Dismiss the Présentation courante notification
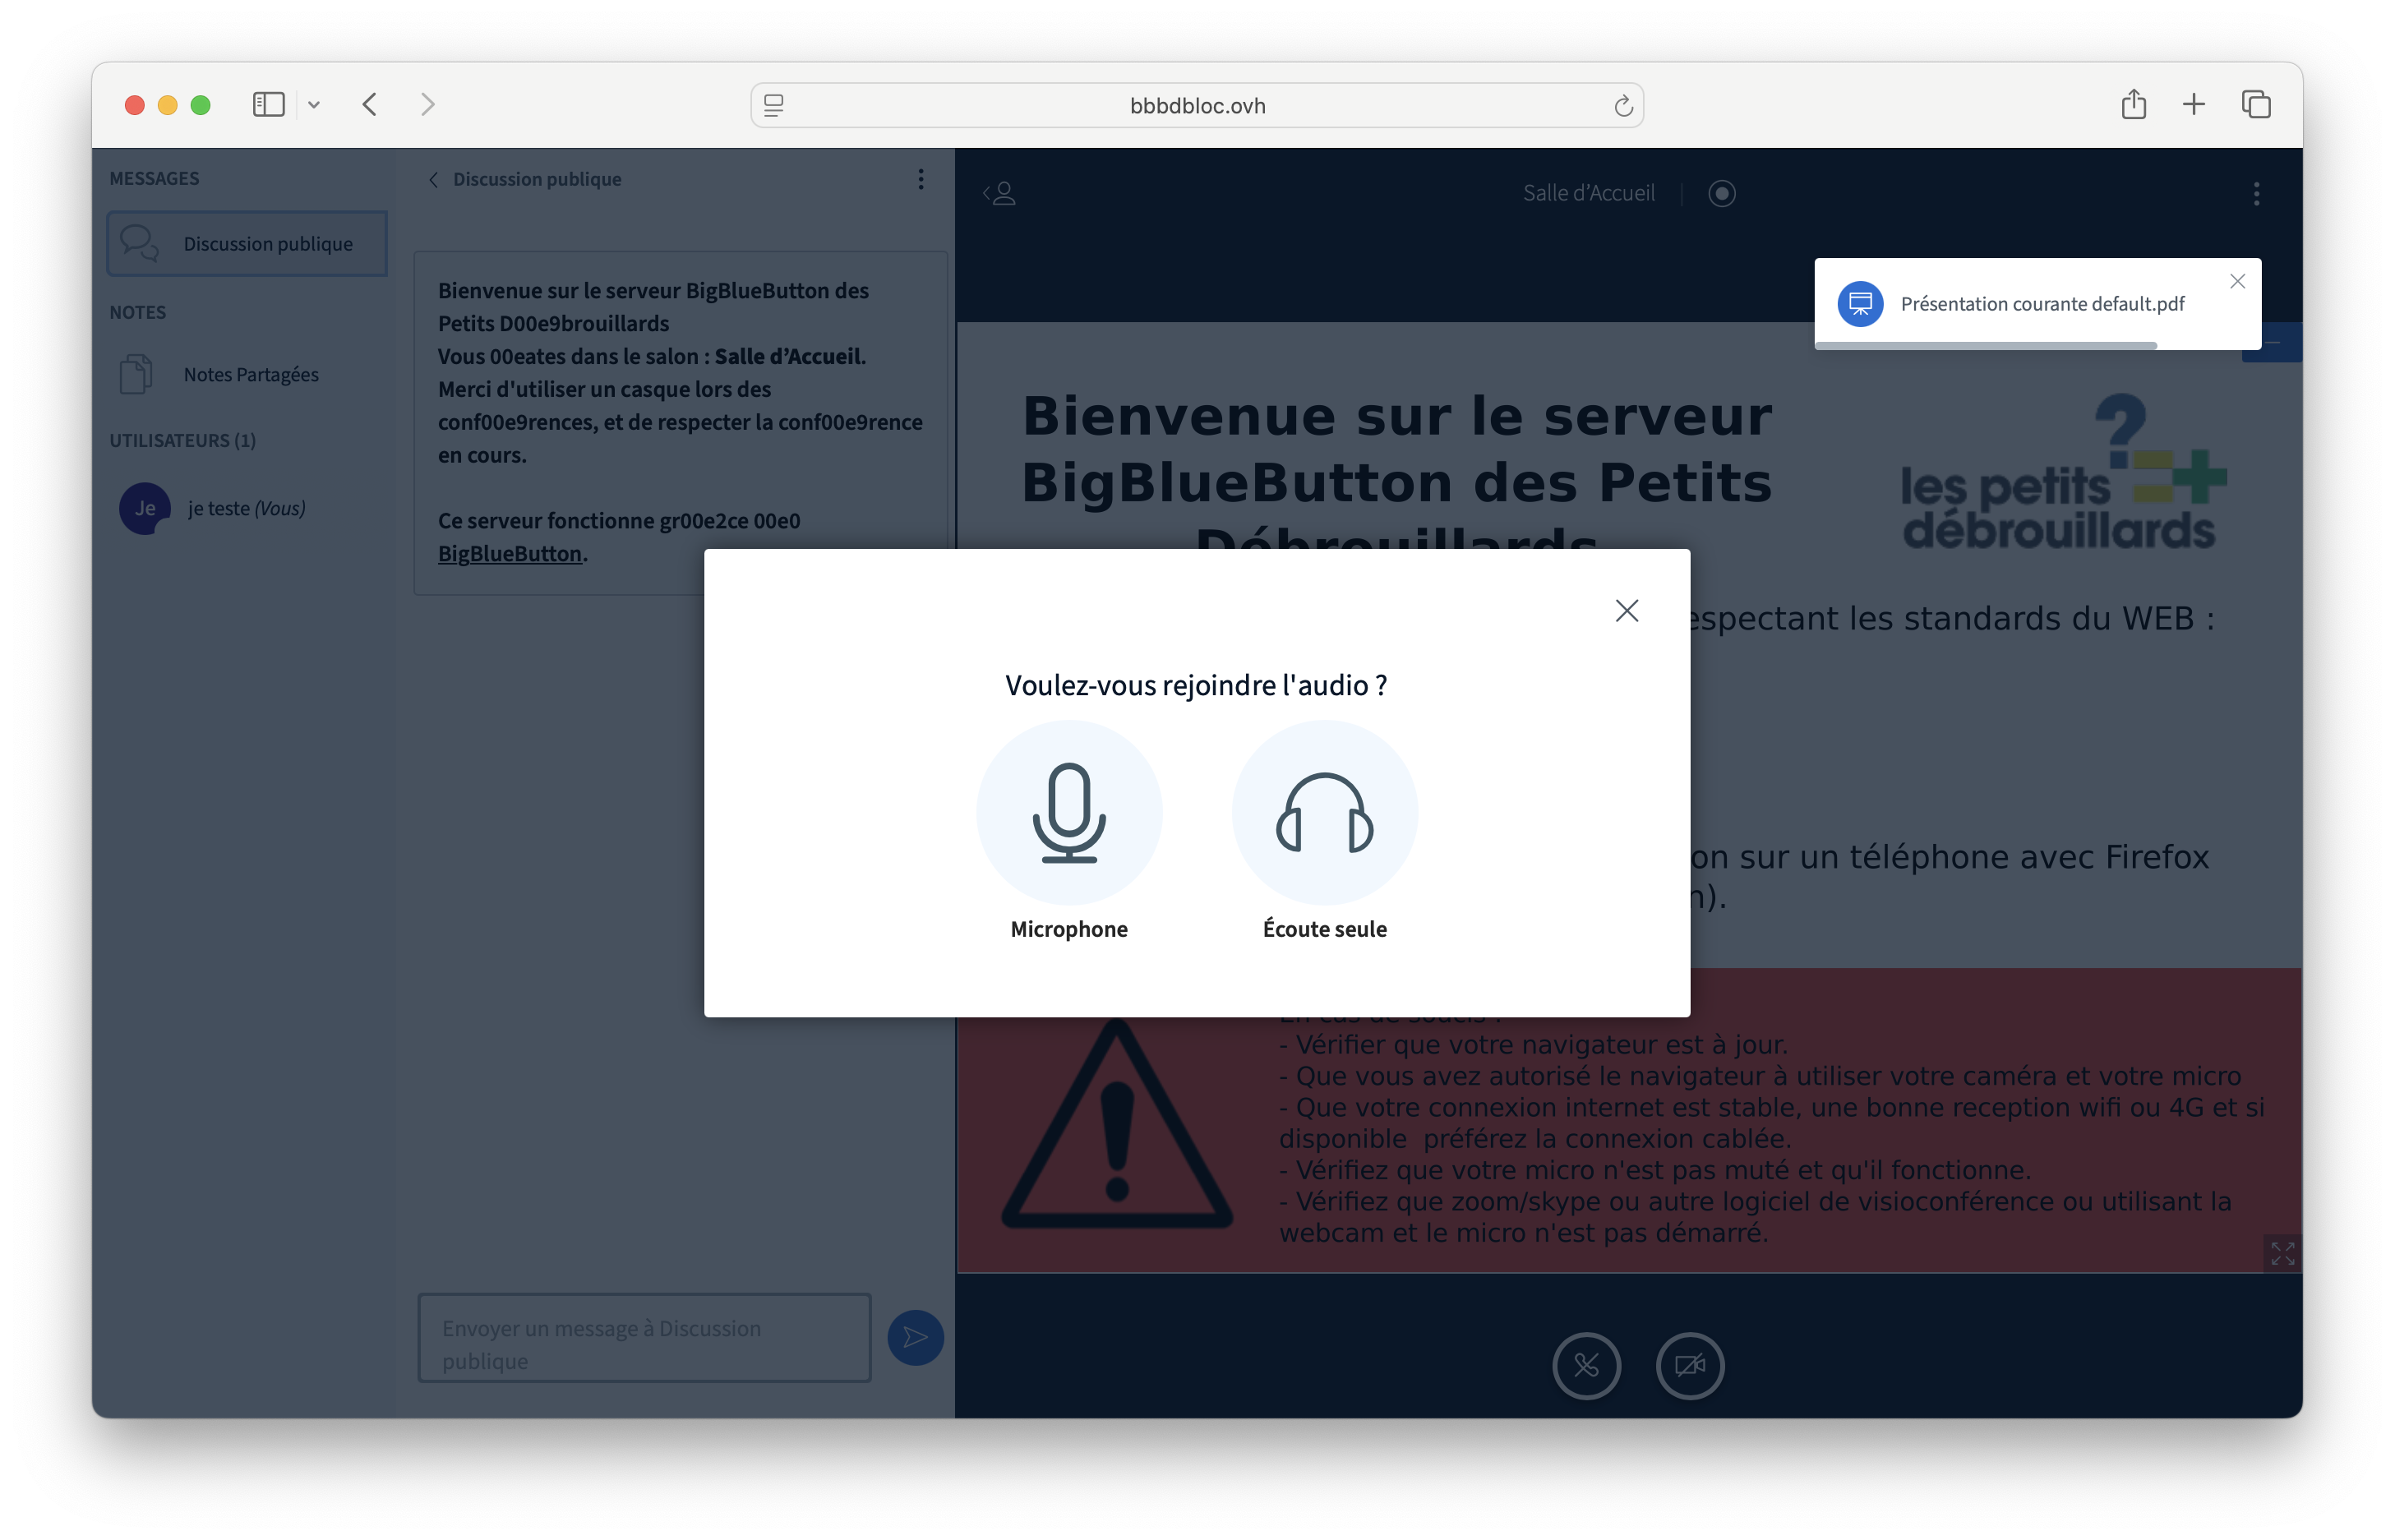 click(2237, 282)
